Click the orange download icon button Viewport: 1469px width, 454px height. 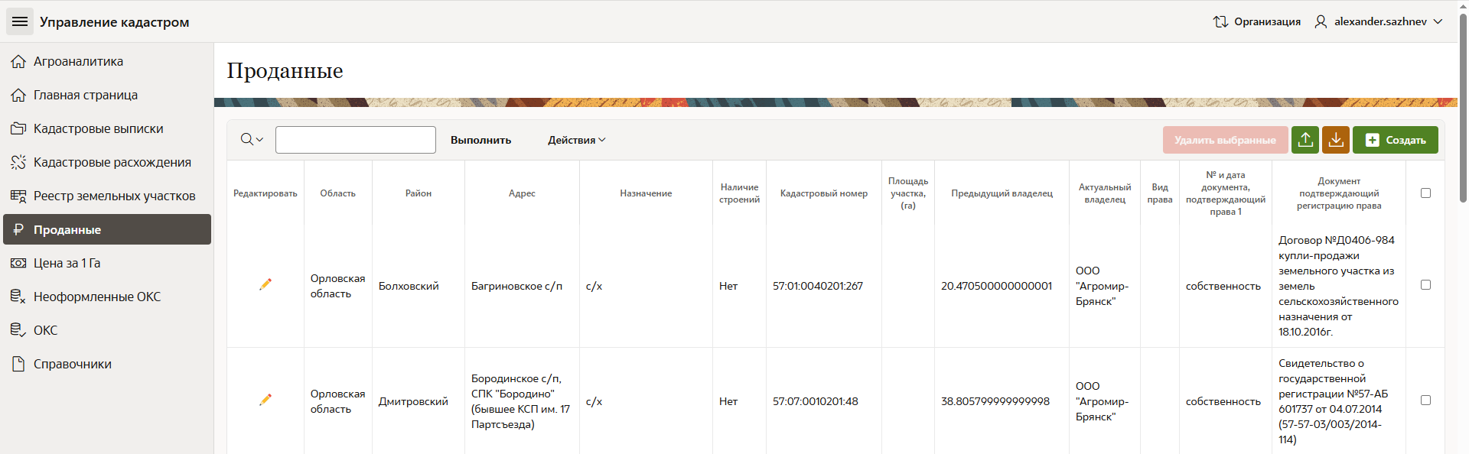1336,140
